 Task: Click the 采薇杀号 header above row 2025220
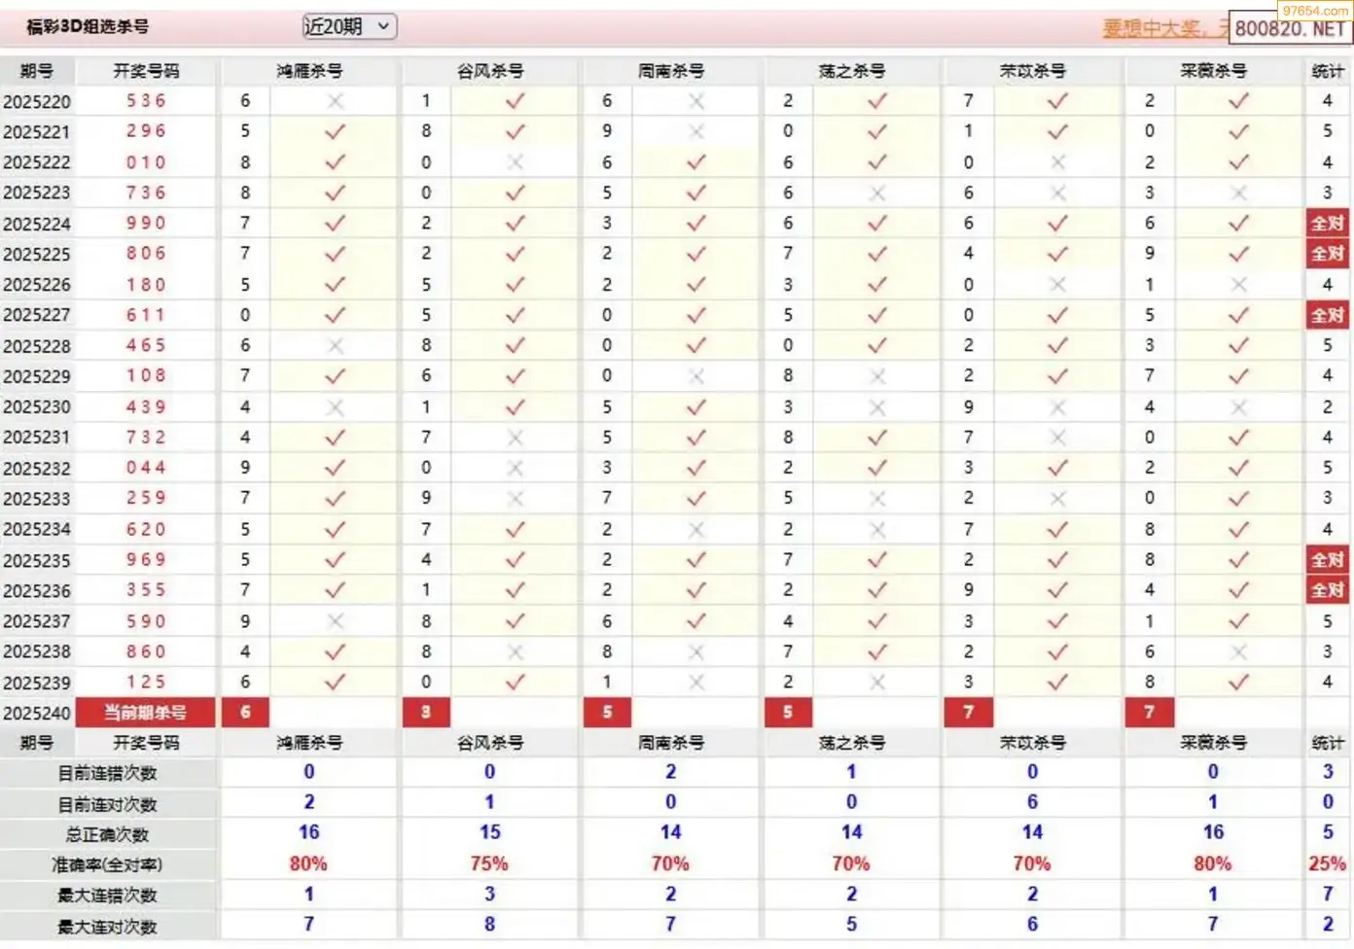(1213, 71)
